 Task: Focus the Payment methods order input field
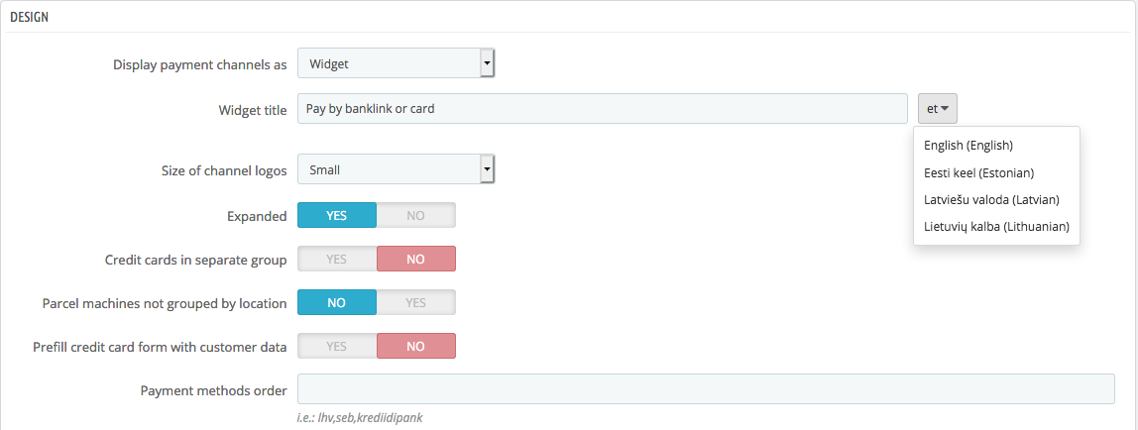(x=706, y=389)
